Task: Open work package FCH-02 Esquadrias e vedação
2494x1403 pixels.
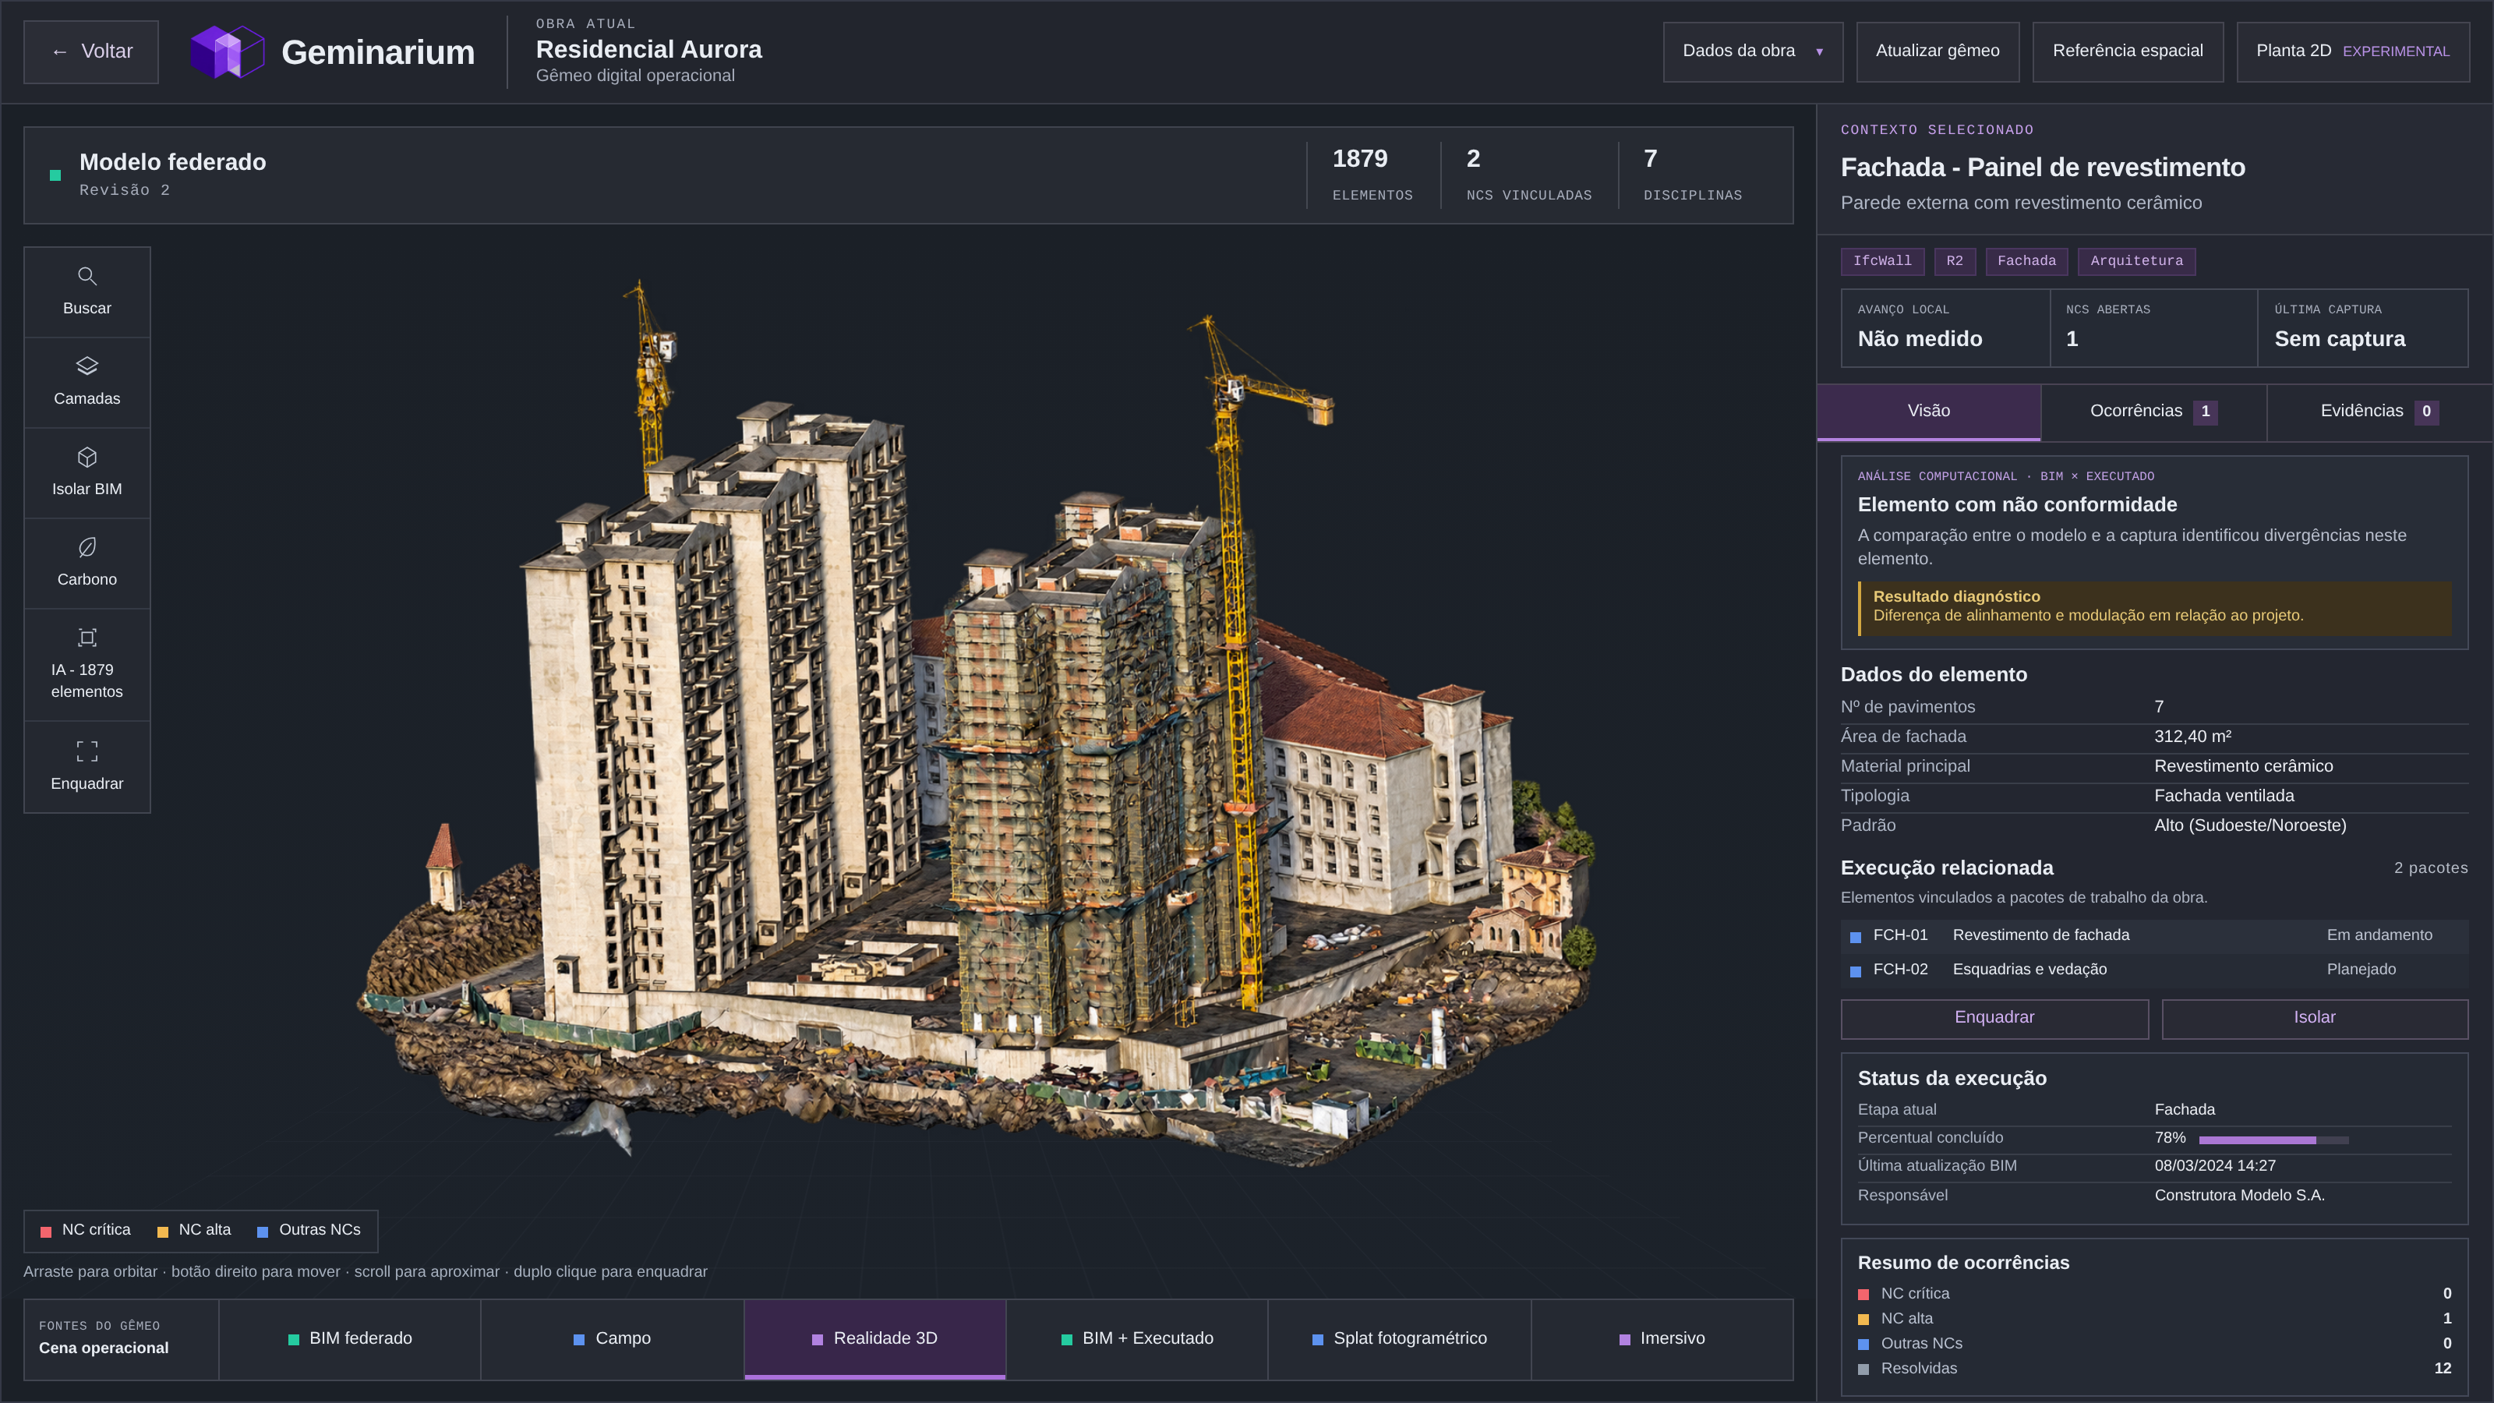Action: point(2154,970)
